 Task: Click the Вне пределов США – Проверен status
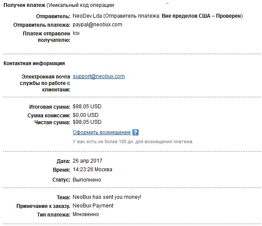pyautogui.click(x=201, y=16)
